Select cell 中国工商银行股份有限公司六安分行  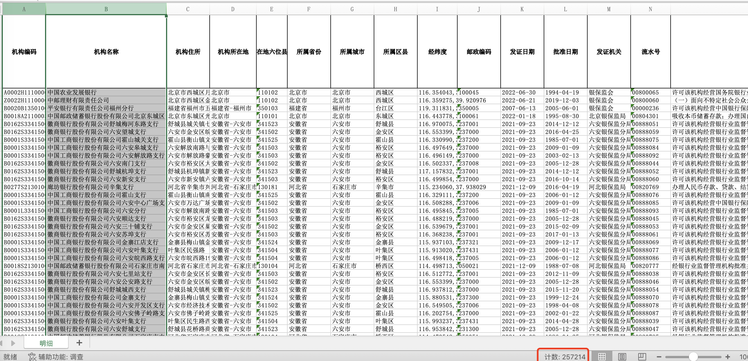106,211
